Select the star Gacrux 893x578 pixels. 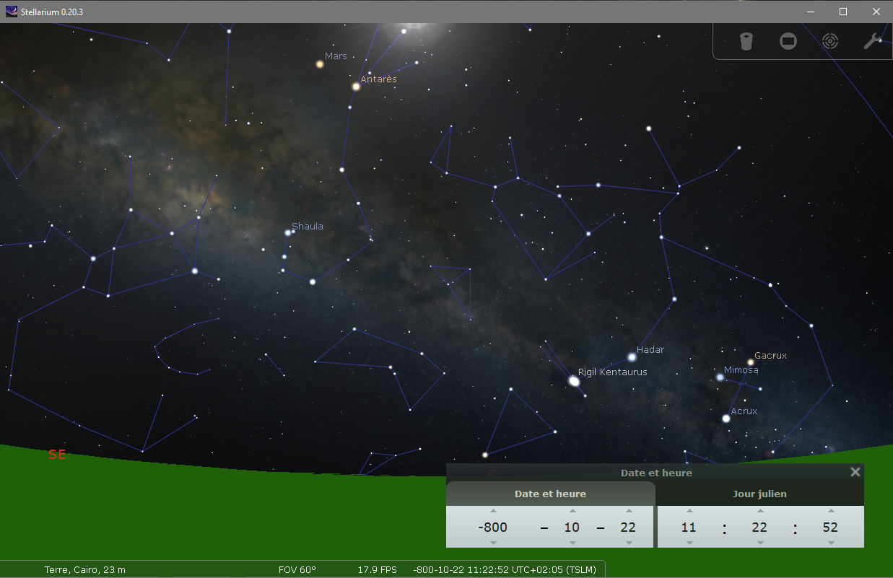(751, 362)
